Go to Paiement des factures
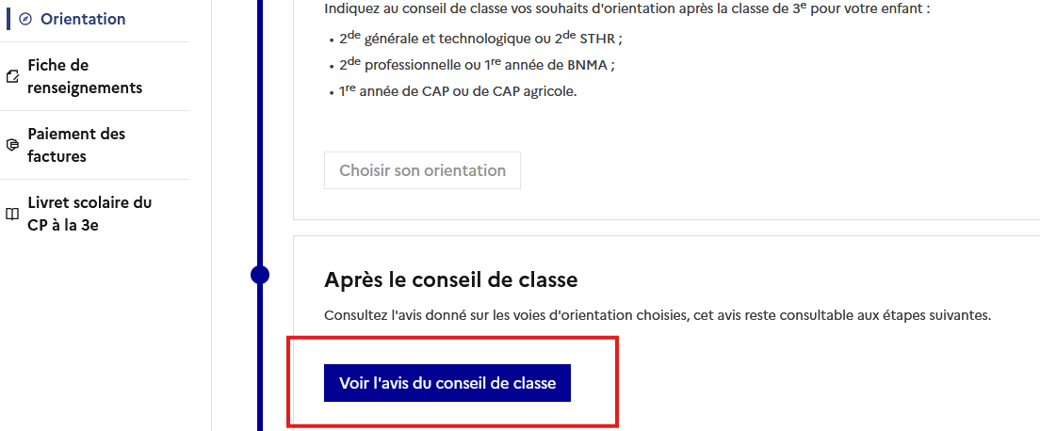 (76, 145)
